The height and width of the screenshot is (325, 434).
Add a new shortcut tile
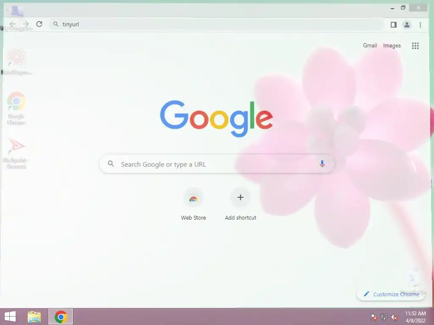(x=240, y=197)
